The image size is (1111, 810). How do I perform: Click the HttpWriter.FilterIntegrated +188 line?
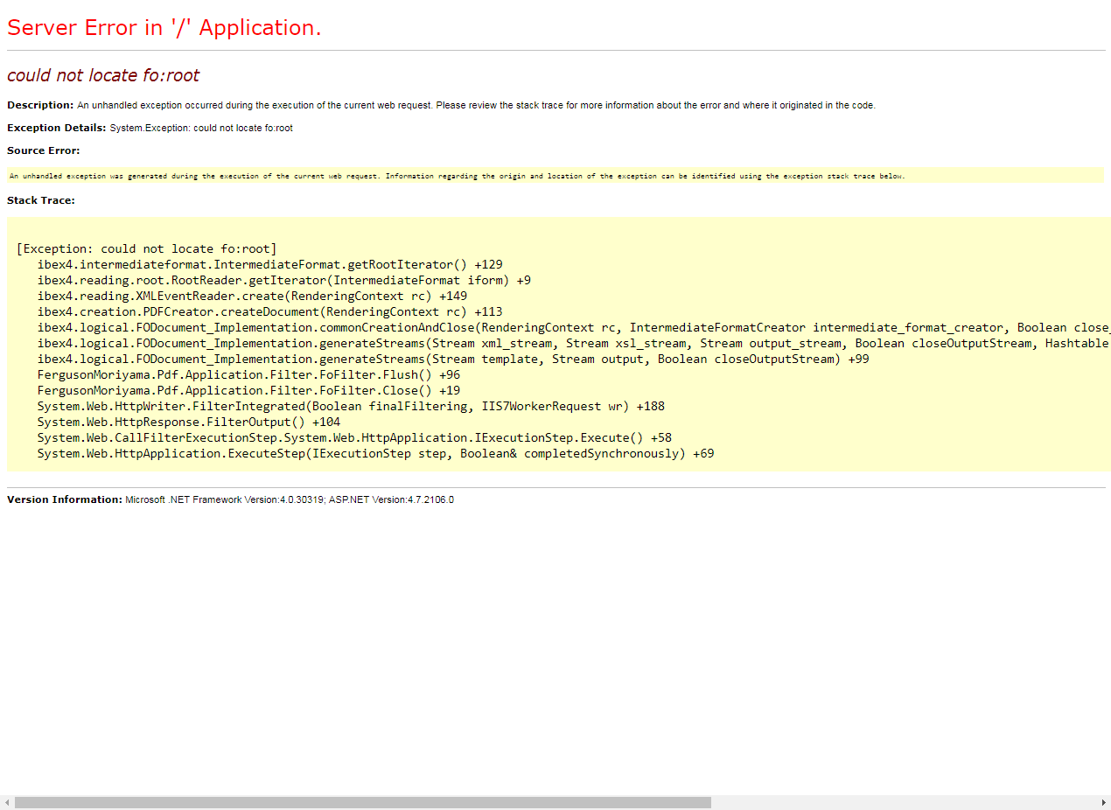click(351, 406)
